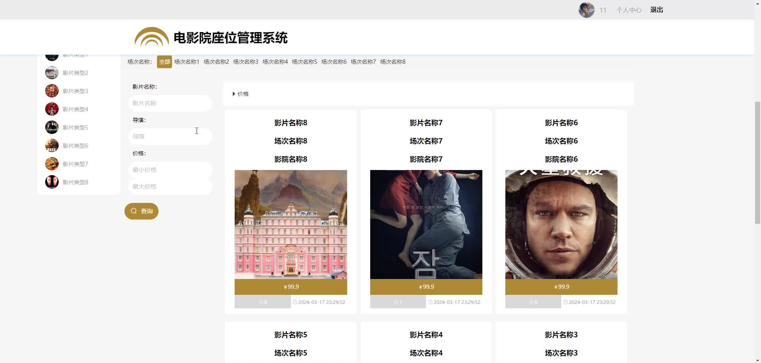
Task: Click the 影片名称5 card title
Action: coord(291,335)
